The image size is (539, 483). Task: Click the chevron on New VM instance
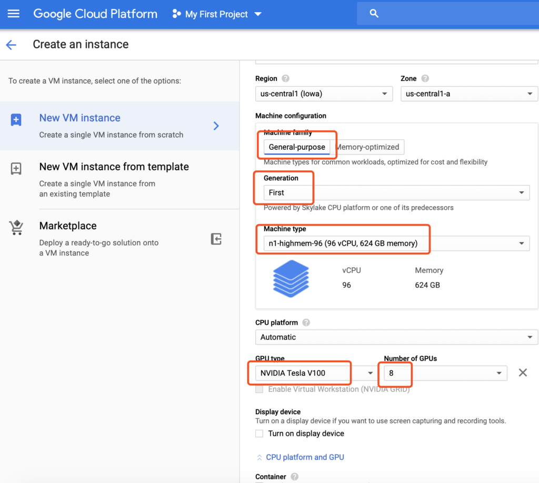tap(216, 126)
